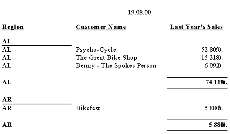This screenshot has width=230, height=134.
Task: Click the Last Year's Sales header
Action: click(196, 27)
